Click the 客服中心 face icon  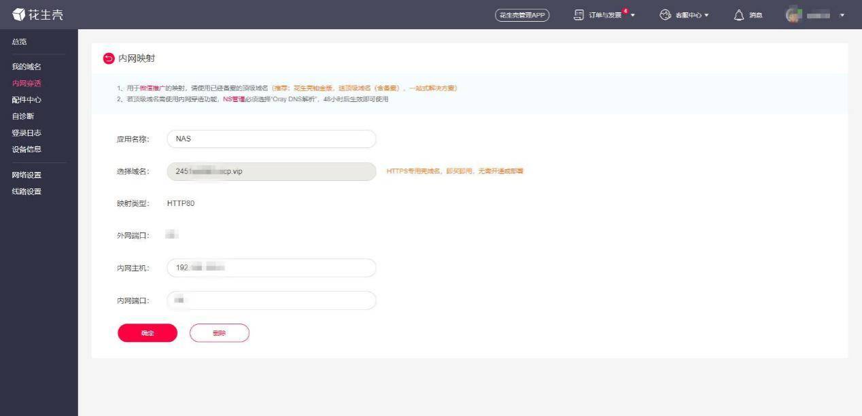click(666, 15)
